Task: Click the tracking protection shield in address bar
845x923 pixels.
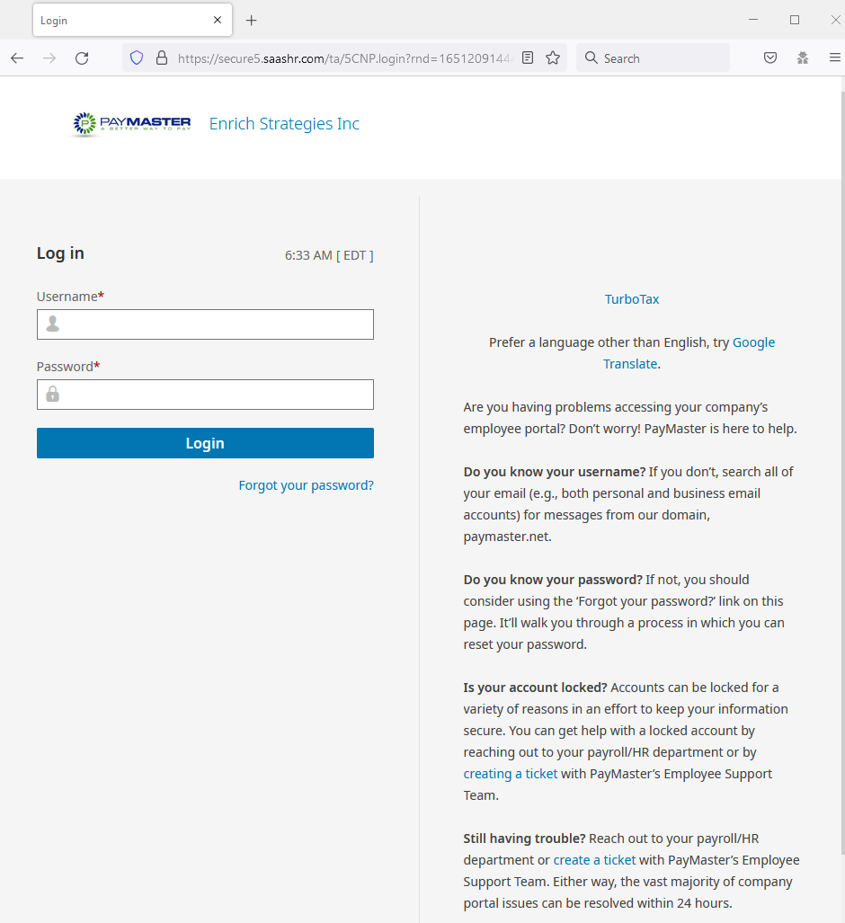Action: pos(137,57)
